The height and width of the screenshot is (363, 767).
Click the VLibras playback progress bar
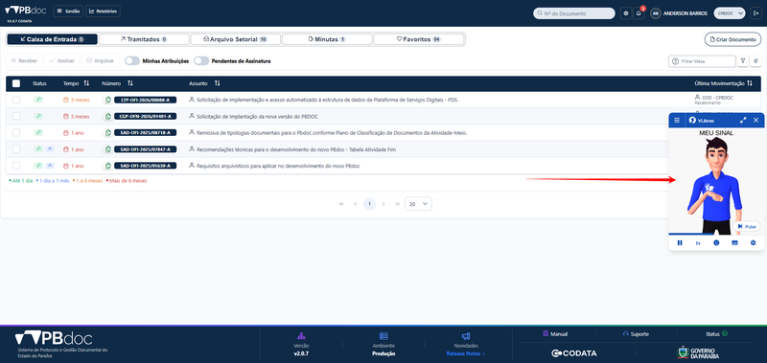pos(716,234)
